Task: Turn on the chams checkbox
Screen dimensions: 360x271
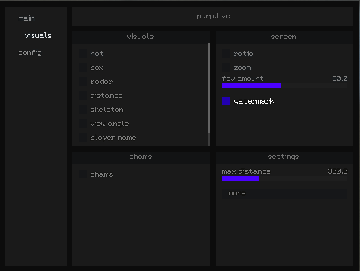Action: point(83,174)
